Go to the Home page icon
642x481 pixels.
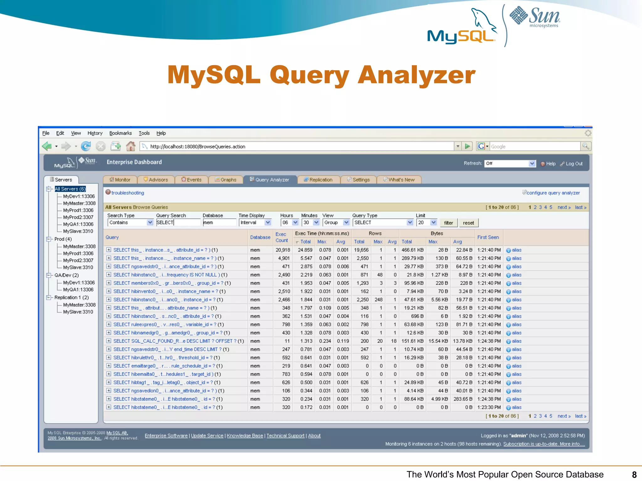(x=131, y=146)
